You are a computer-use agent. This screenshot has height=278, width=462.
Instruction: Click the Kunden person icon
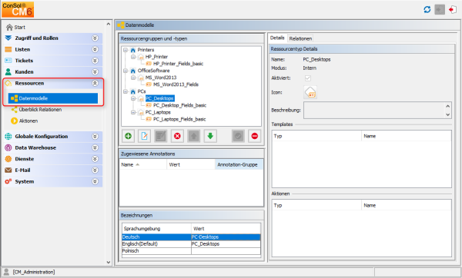[8, 71]
